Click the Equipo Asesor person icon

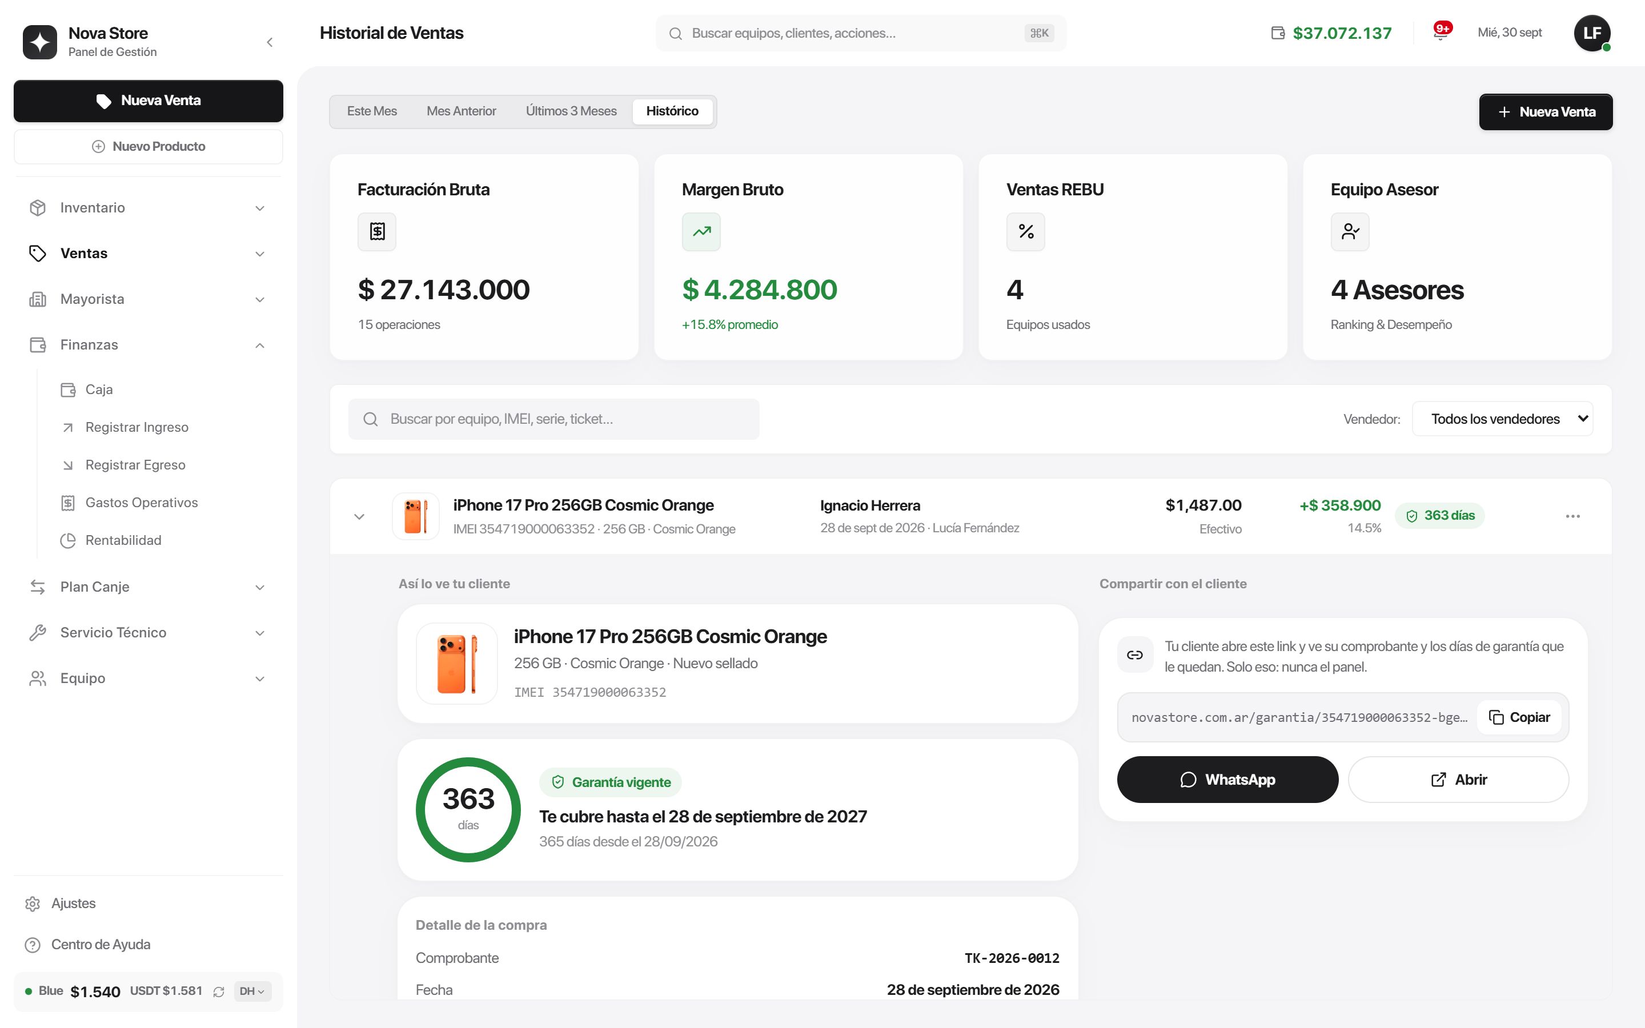(1350, 232)
